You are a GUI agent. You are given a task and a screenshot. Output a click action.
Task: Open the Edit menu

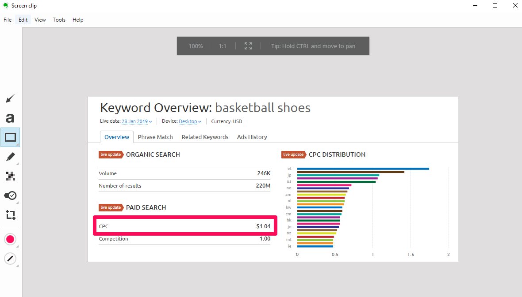pyautogui.click(x=23, y=20)
